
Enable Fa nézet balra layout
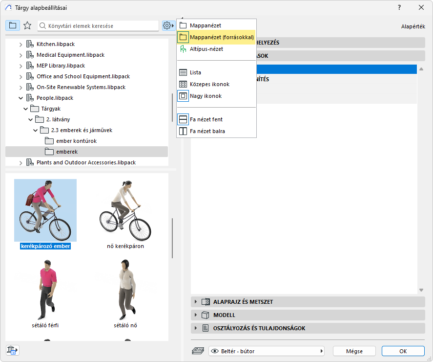coord(207,131)
